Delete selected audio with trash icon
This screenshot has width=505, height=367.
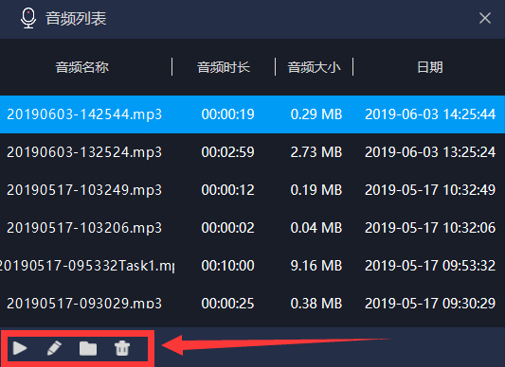(x=122, y=348)
